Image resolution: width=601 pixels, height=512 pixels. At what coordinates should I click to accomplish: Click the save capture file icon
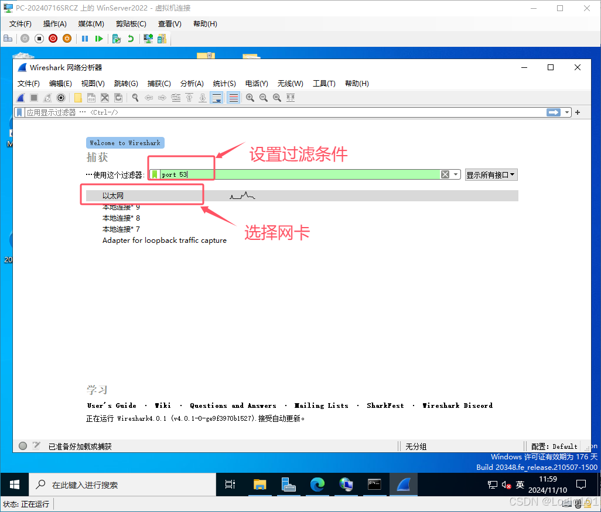pos(91,98)
